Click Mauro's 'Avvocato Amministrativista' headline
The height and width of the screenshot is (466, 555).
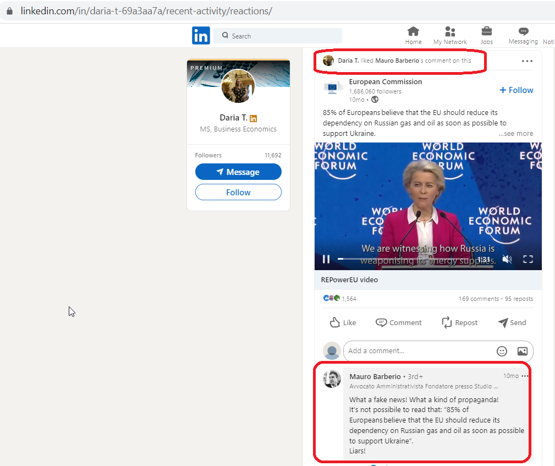pyautogui.click(x=424, y=386)
